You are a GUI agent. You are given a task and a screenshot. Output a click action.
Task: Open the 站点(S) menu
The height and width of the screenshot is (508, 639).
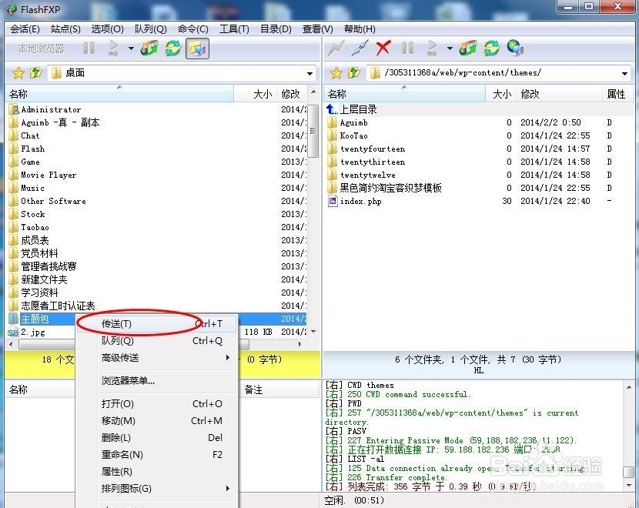(x=65, y=29)
